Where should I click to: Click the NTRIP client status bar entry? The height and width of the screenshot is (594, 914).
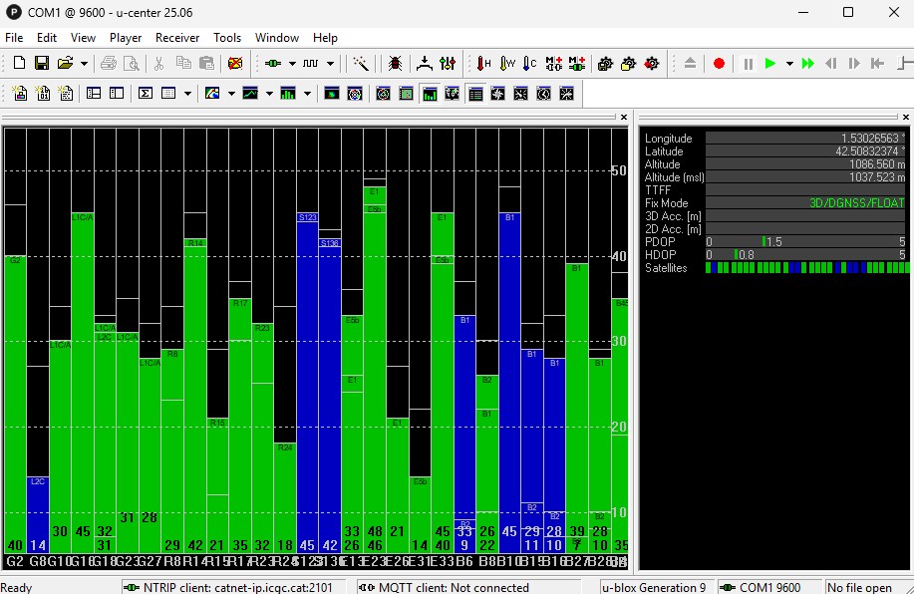235,587
